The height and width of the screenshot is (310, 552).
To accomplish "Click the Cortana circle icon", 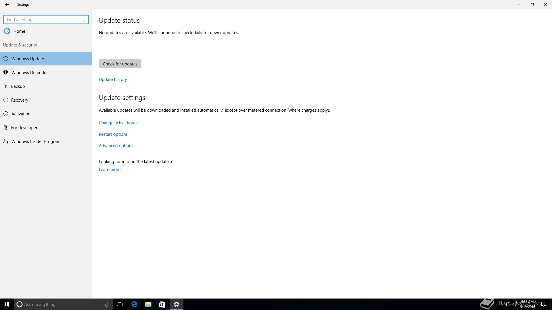I will click(x=20, y=304).
